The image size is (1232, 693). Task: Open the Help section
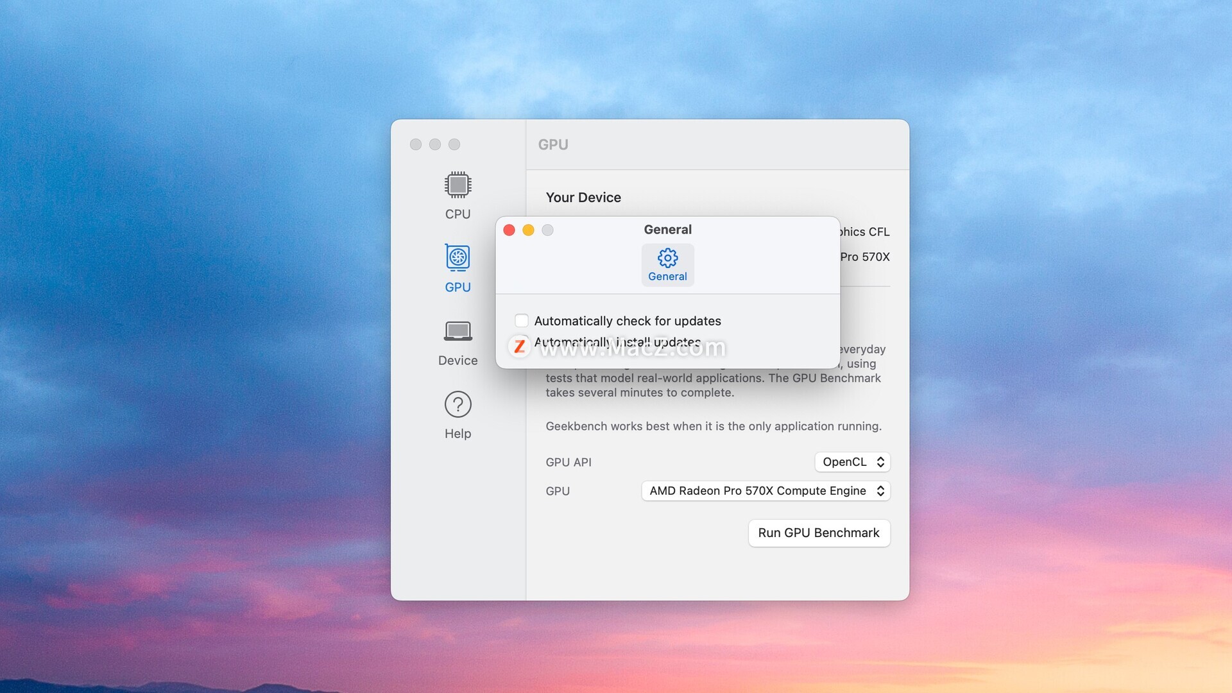[458, 415]
